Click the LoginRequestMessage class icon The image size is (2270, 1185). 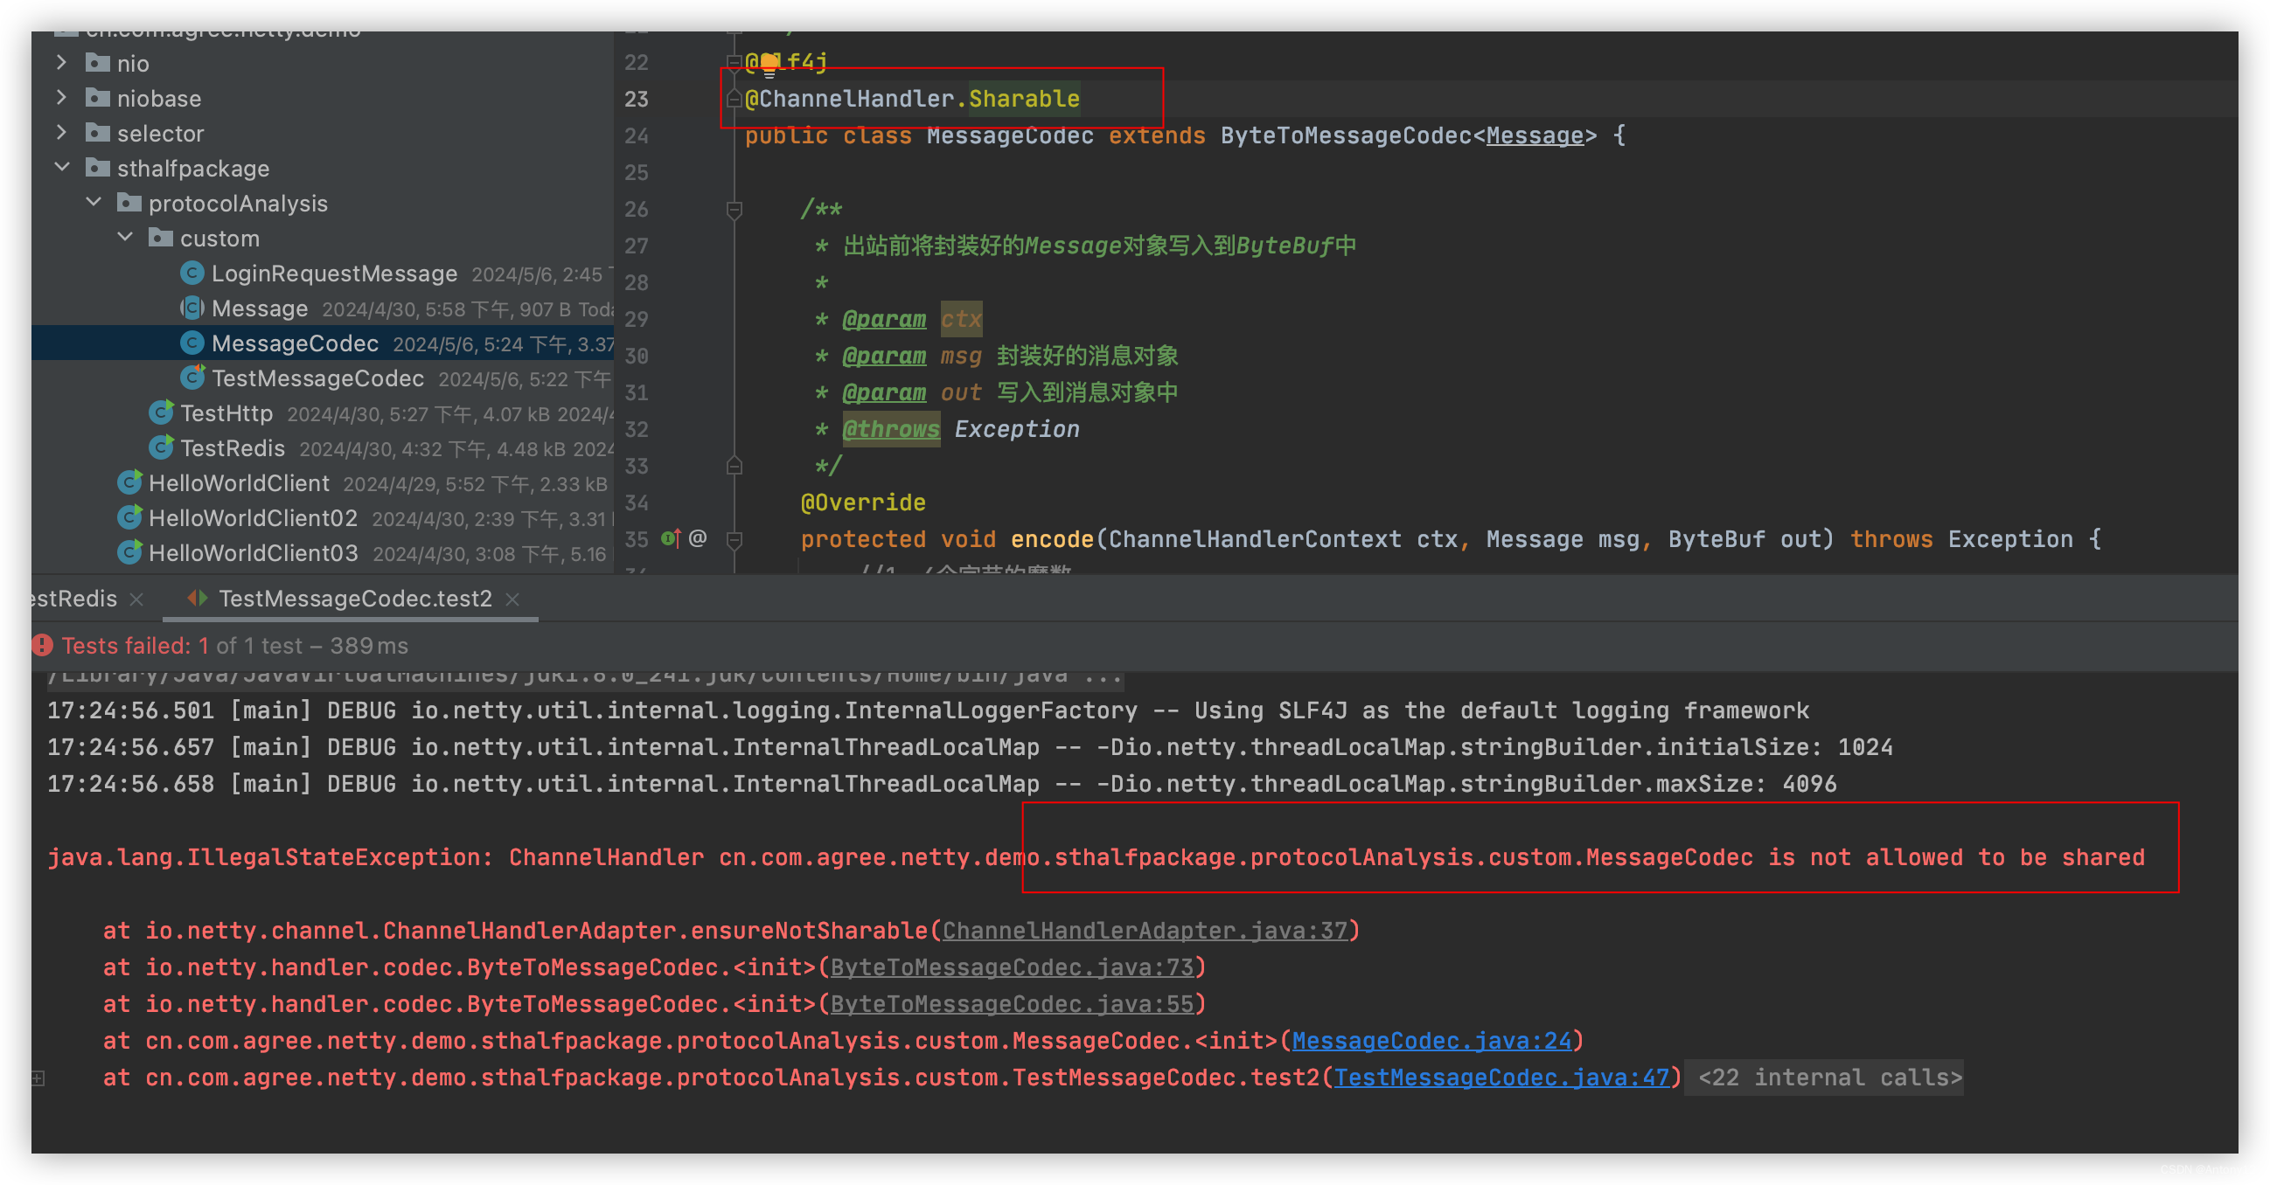192,273
